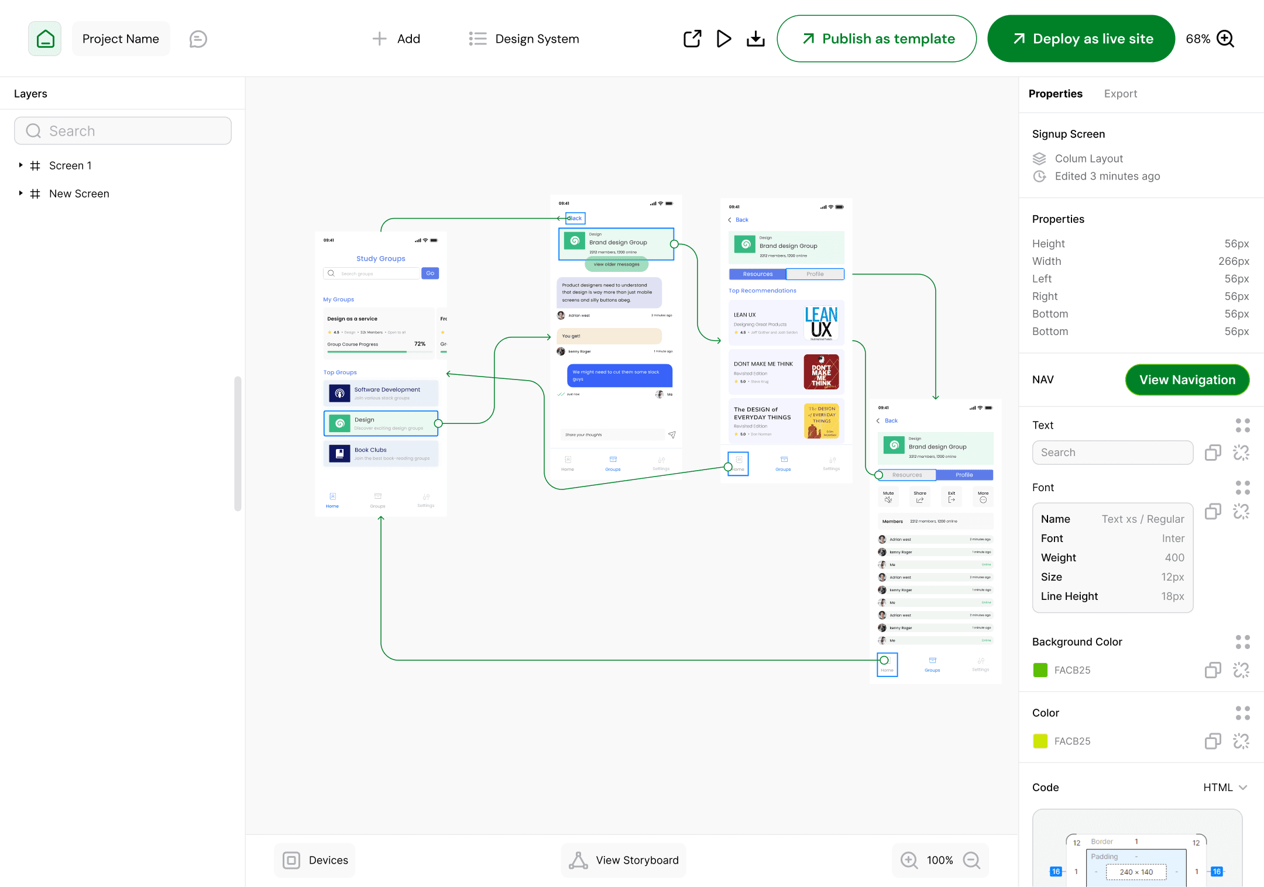Open the comments chat icon
Image resolution: width=1264 pixels, height=887 pixels.
point(198,39)
